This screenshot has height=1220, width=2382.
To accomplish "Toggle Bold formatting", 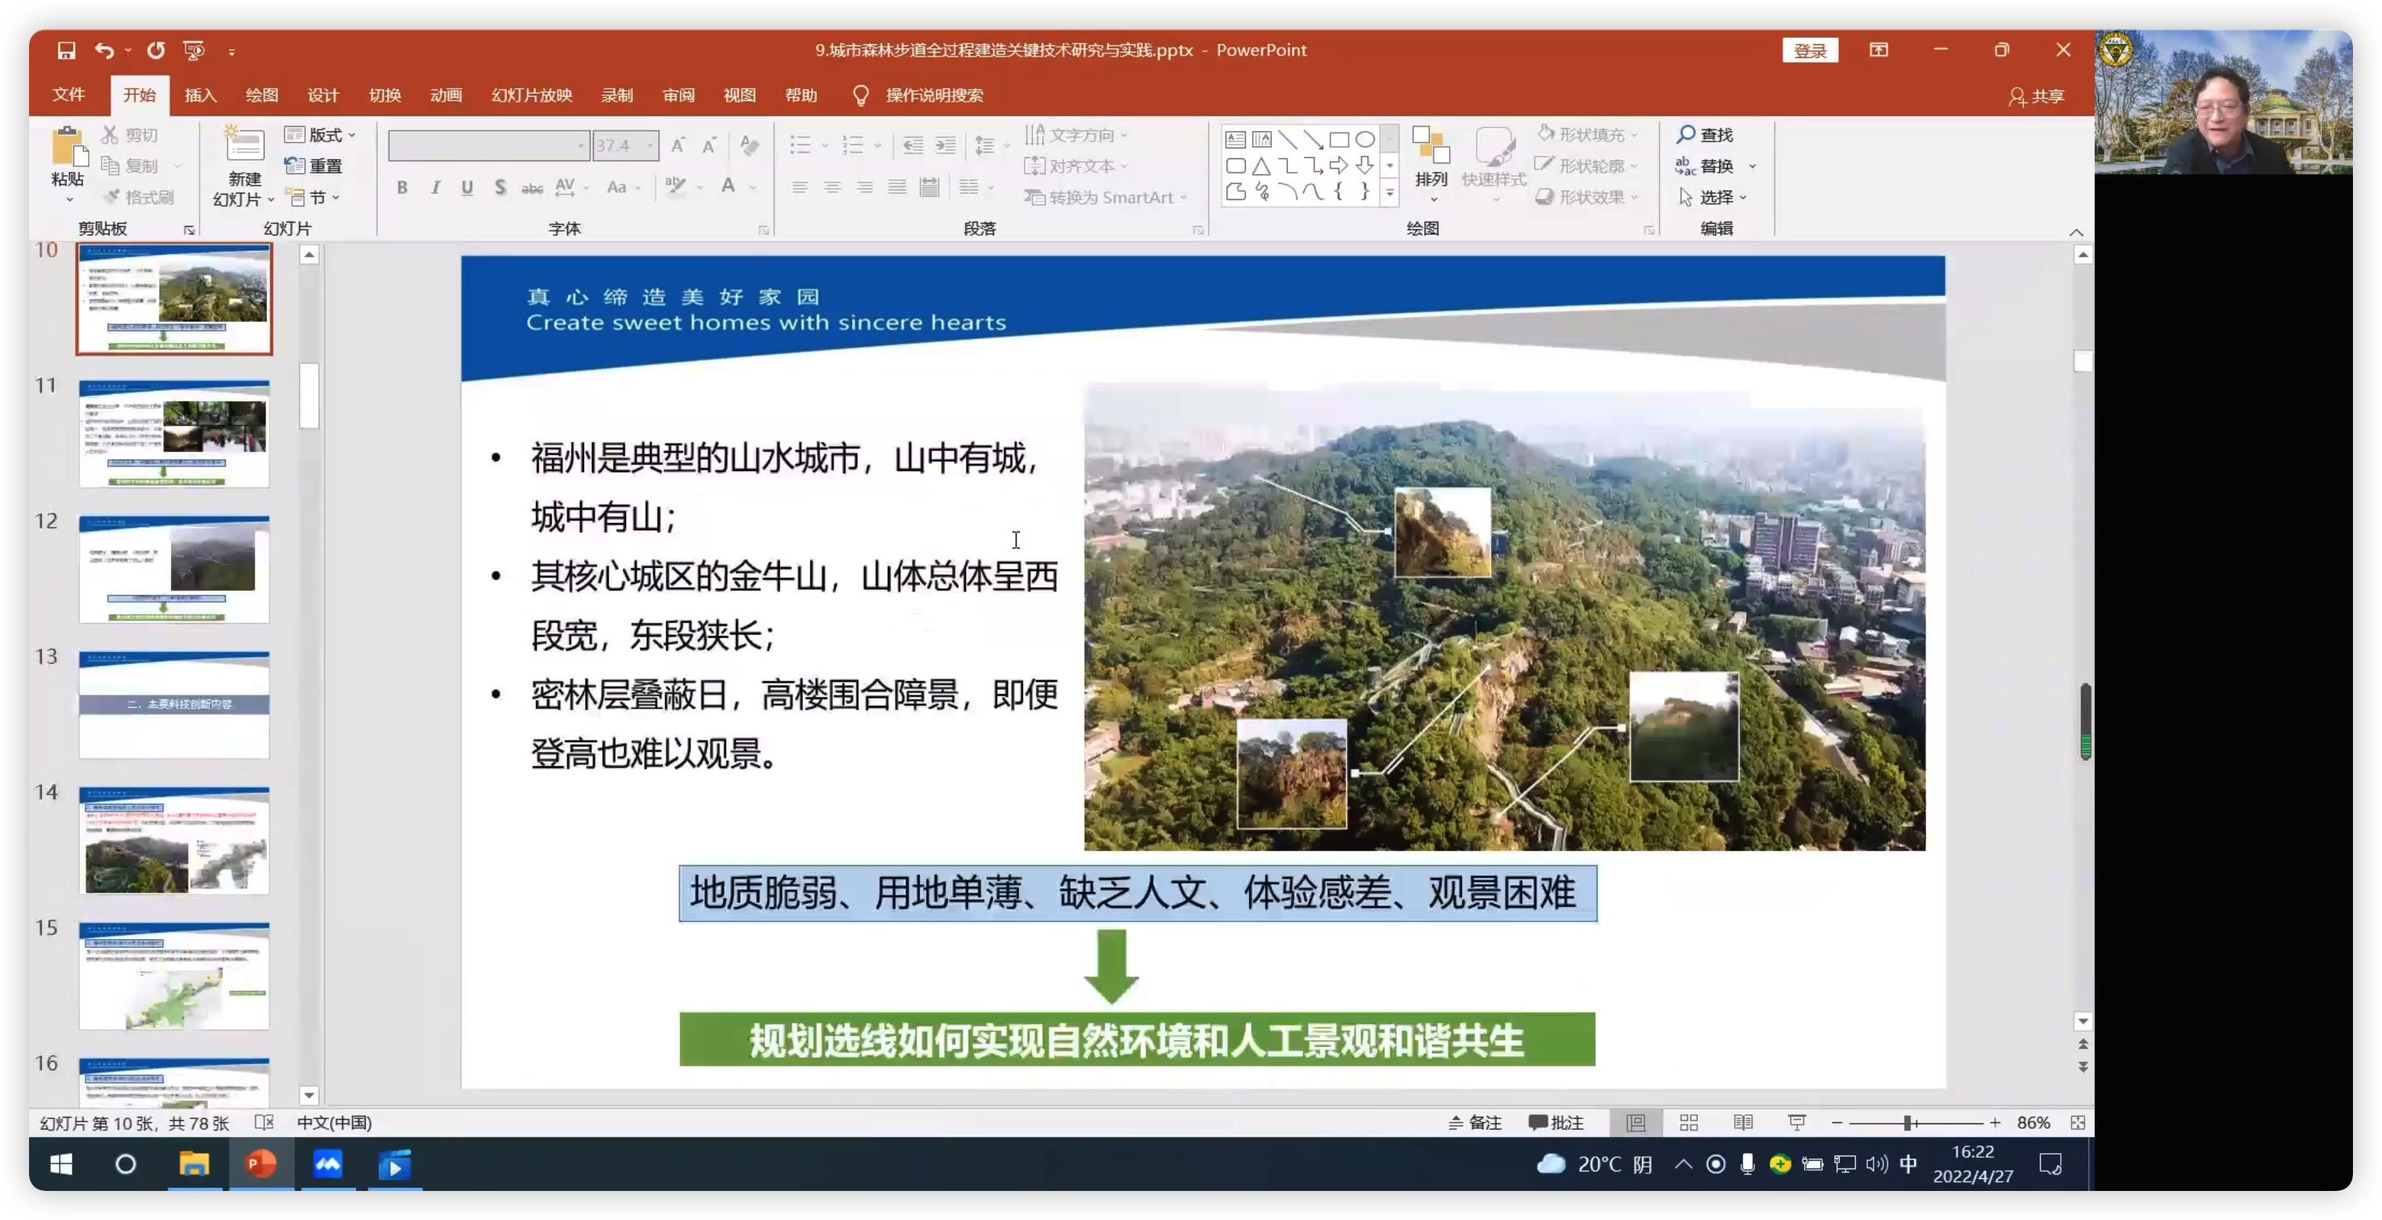I will (402, 188).
